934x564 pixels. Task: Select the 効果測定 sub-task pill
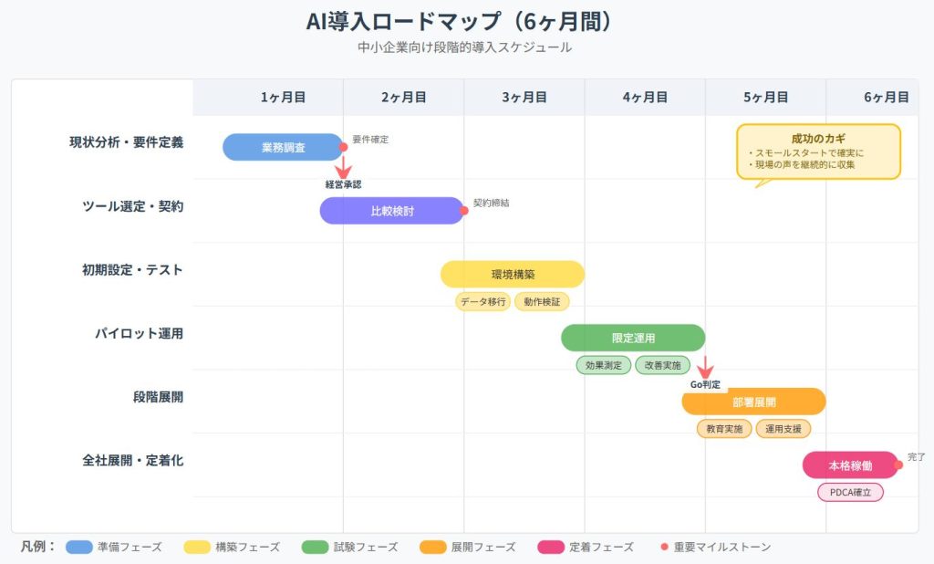[x=603, y=365]
